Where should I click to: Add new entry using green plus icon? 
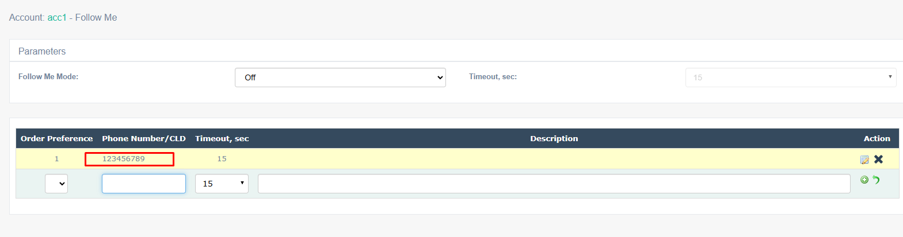click(864, 180)
